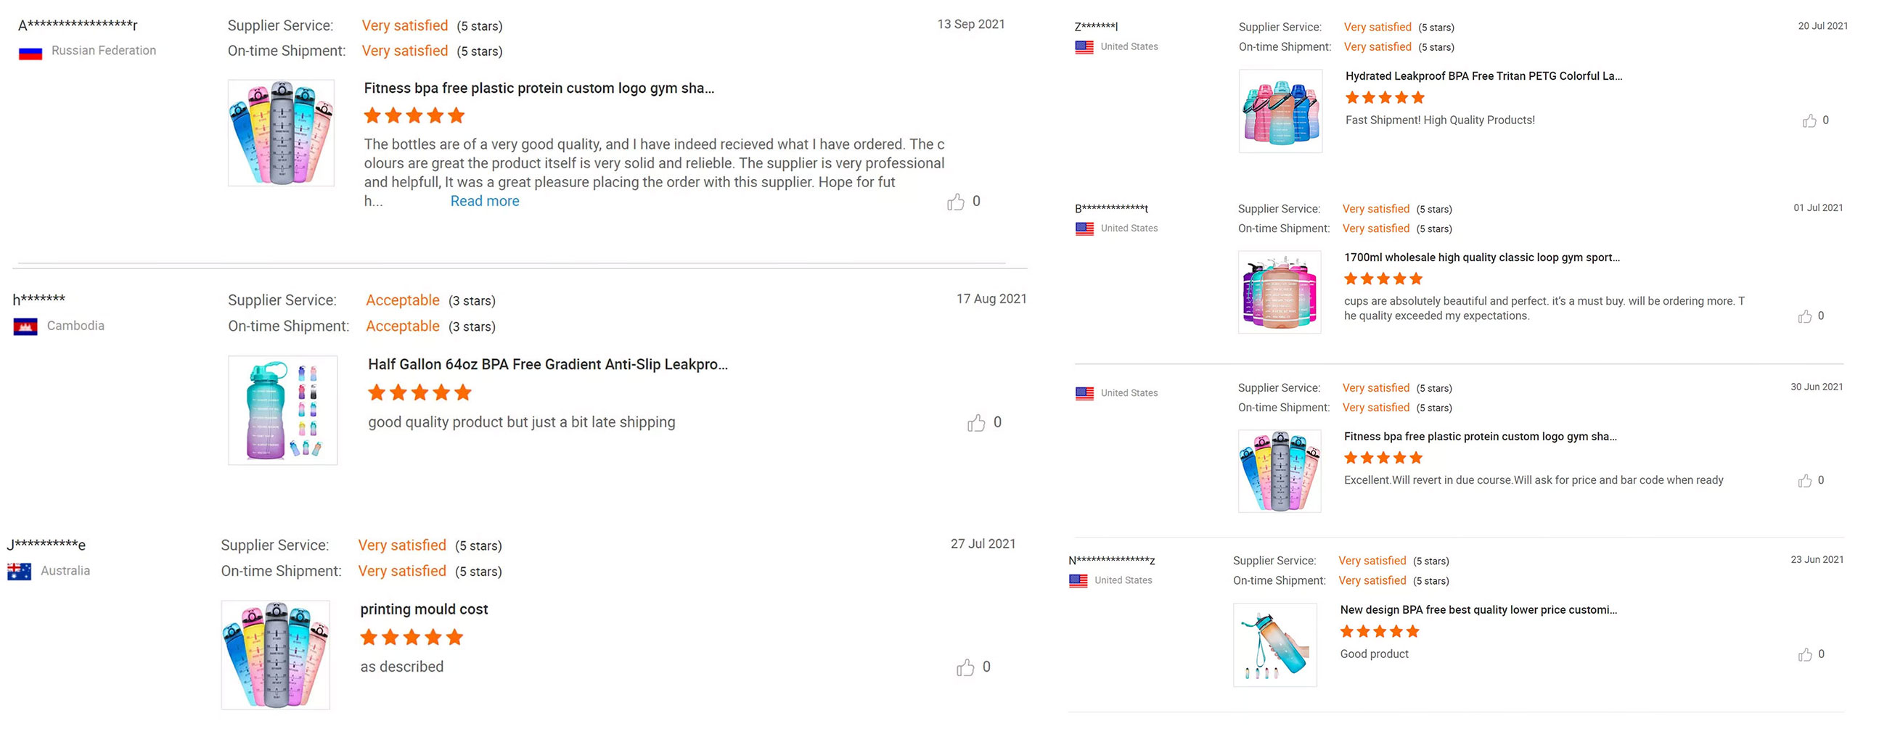Open 'Hydrated Leakproof BPA Free Tritan' product link
The image size is (1887, 737).
(1483, 76)
